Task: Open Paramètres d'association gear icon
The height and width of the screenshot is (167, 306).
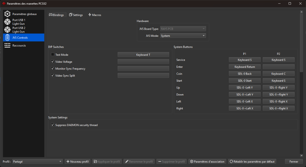Action: click(192, 162)
